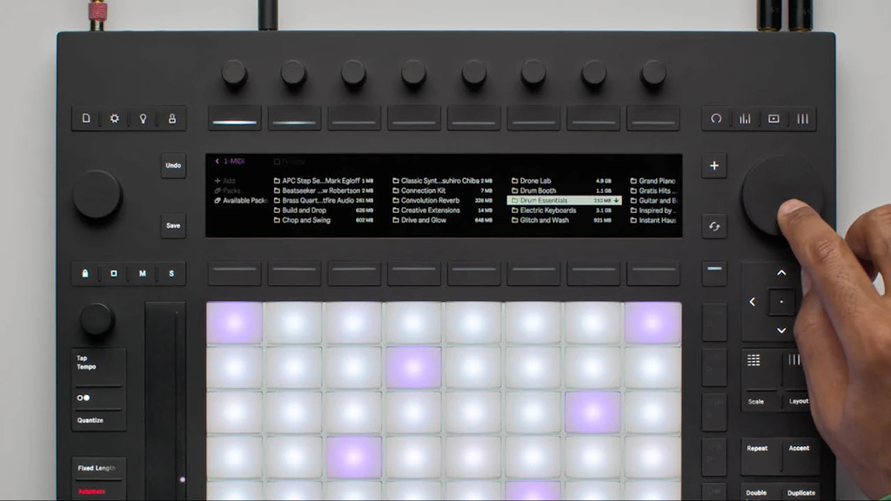Toggle Mute with the M button

[143, 273]
